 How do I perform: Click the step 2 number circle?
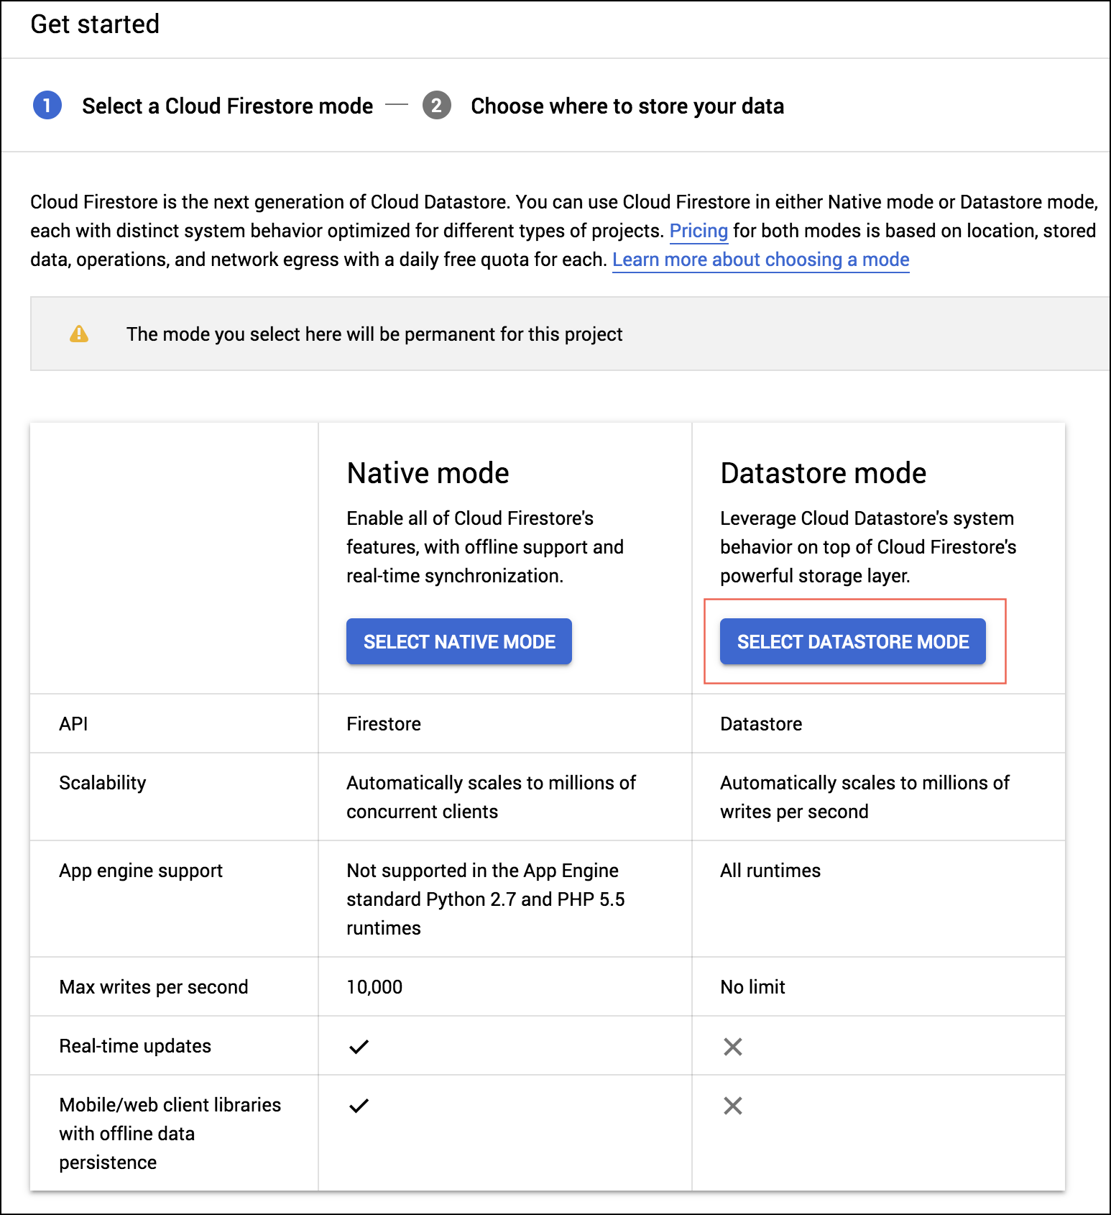click(436, 106)
